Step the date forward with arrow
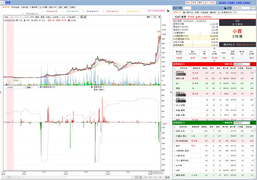257x180 pixels. tap(249, 8)
